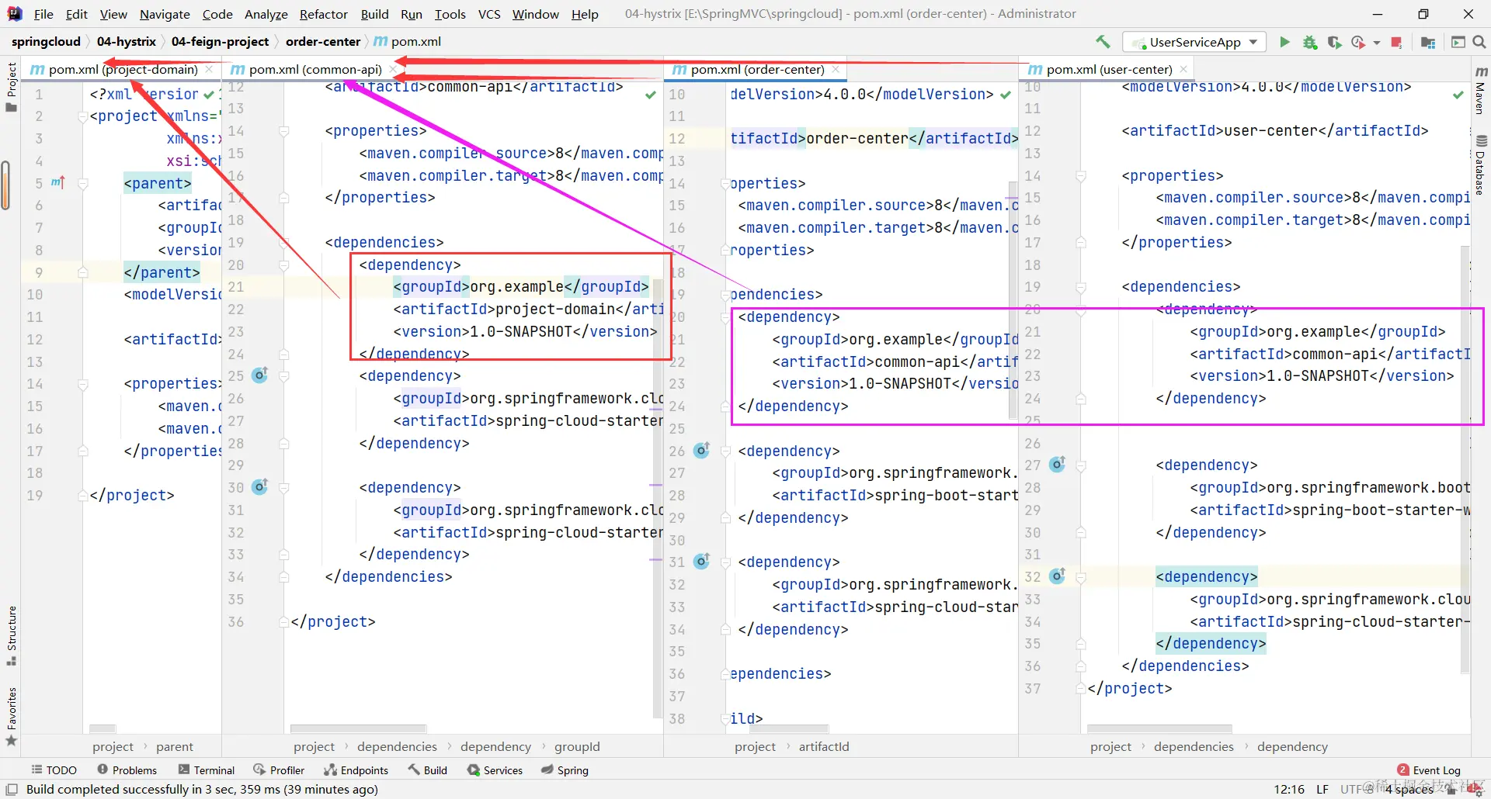Screen dimensions: 1491x799
Task: Click the Profile run clock icon
Action: point(1358,42)
